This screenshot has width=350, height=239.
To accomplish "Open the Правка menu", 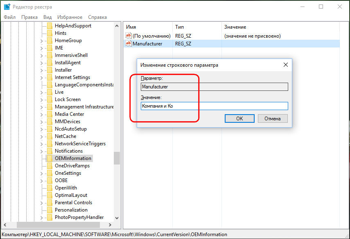I will coord(29,17).
